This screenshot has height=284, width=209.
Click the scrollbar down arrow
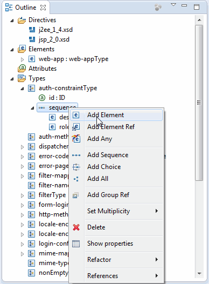click(199, 274)
